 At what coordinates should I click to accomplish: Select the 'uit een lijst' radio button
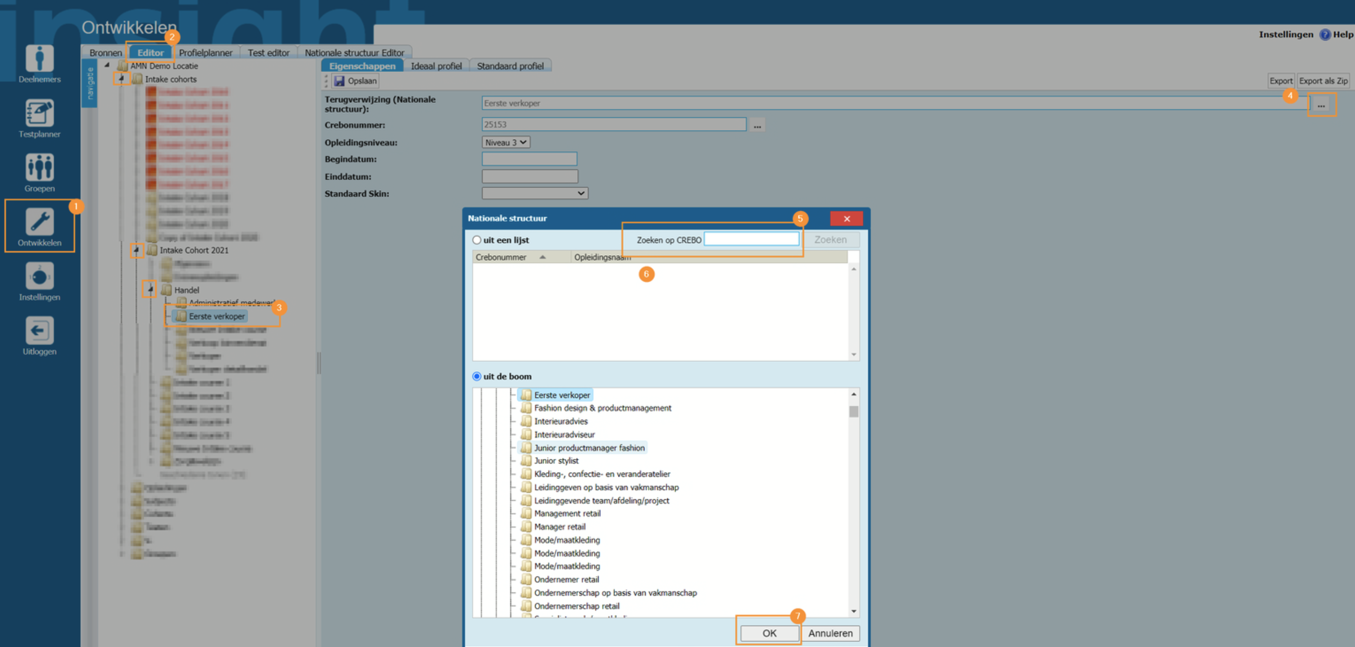(x=477, y=240)
